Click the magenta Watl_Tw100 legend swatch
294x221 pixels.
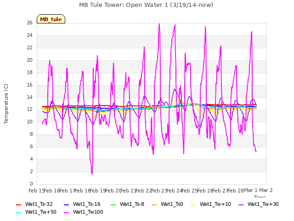67,213
